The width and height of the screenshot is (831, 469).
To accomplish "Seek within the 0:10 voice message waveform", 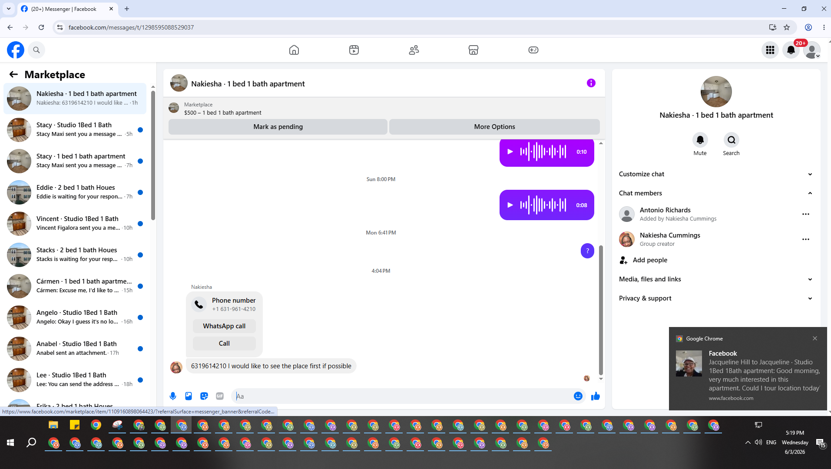I will click(543, 152).
